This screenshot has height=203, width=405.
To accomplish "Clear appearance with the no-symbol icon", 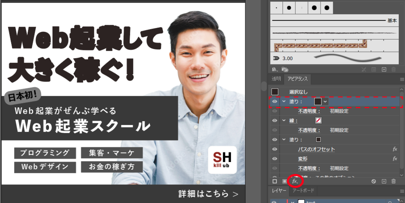I will click(x=374, y=181).
